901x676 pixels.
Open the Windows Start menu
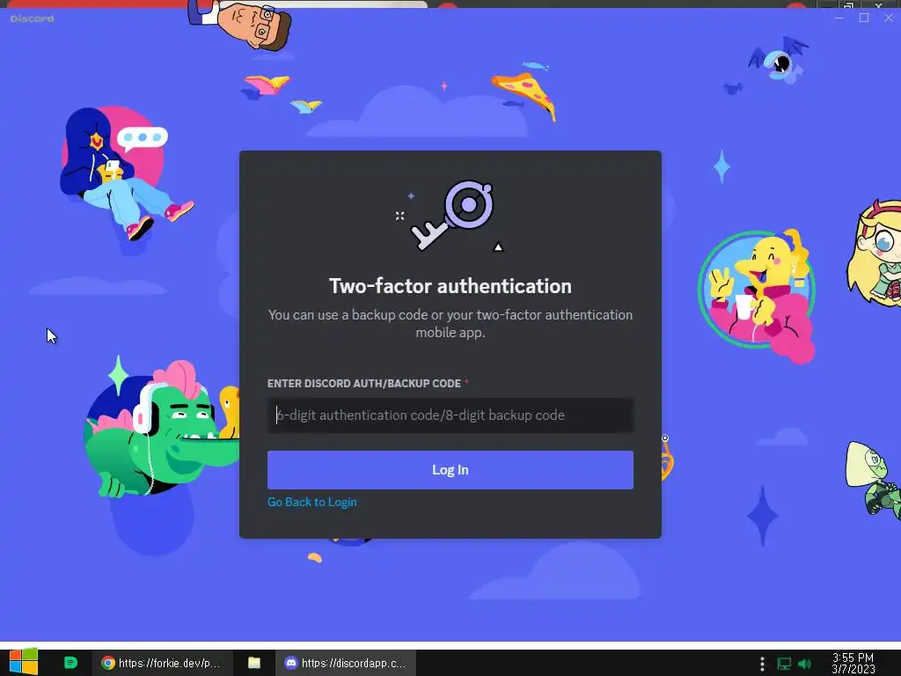pos(24,662)
